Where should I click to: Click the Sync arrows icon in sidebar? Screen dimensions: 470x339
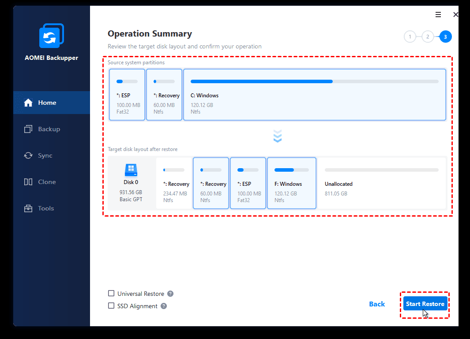28,155
